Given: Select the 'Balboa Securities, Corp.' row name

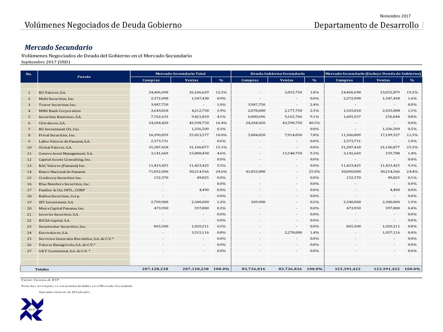Looking at the screenshot, I should [x=59, y=196].
